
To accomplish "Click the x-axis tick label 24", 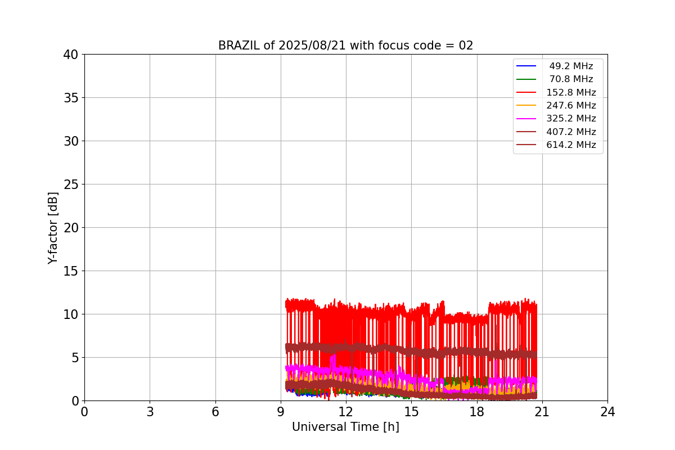I will pos(607,412).
